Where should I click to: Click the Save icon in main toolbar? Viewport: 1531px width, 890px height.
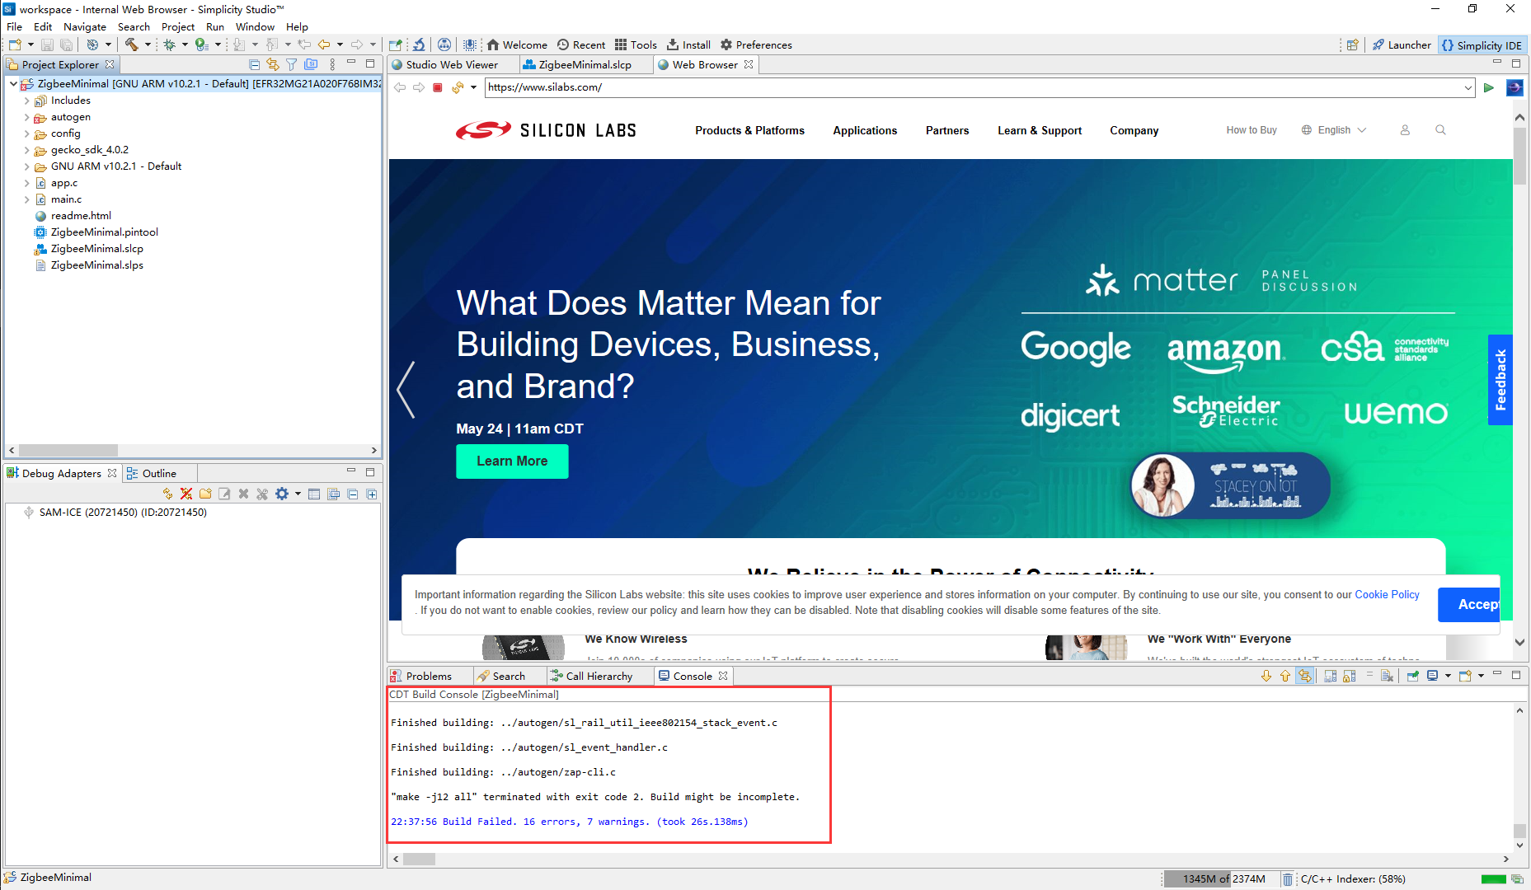(x=47, y=44)
